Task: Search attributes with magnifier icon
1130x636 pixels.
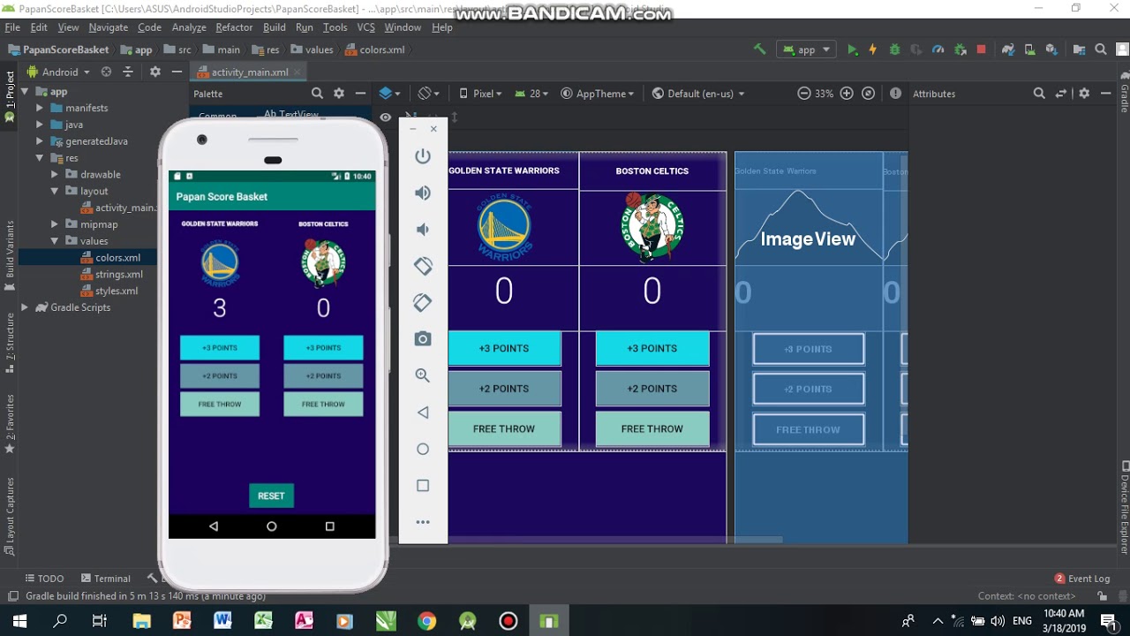Action: 1039,93
